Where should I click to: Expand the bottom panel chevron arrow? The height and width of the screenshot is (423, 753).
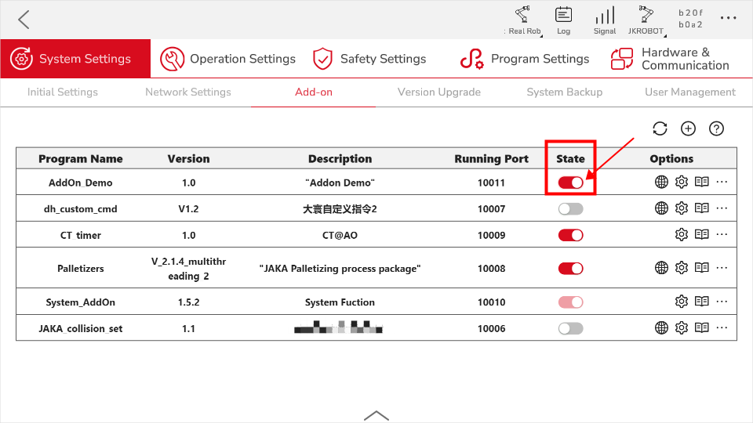point(376,415)
